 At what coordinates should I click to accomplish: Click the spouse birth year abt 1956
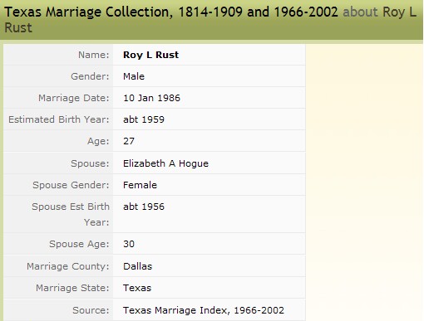pyautogui.click(x=144, y=207)
